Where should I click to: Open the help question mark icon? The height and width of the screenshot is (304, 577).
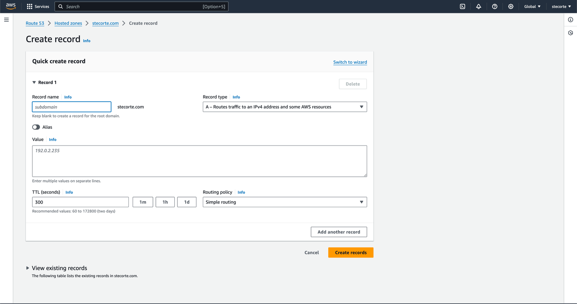495,6
